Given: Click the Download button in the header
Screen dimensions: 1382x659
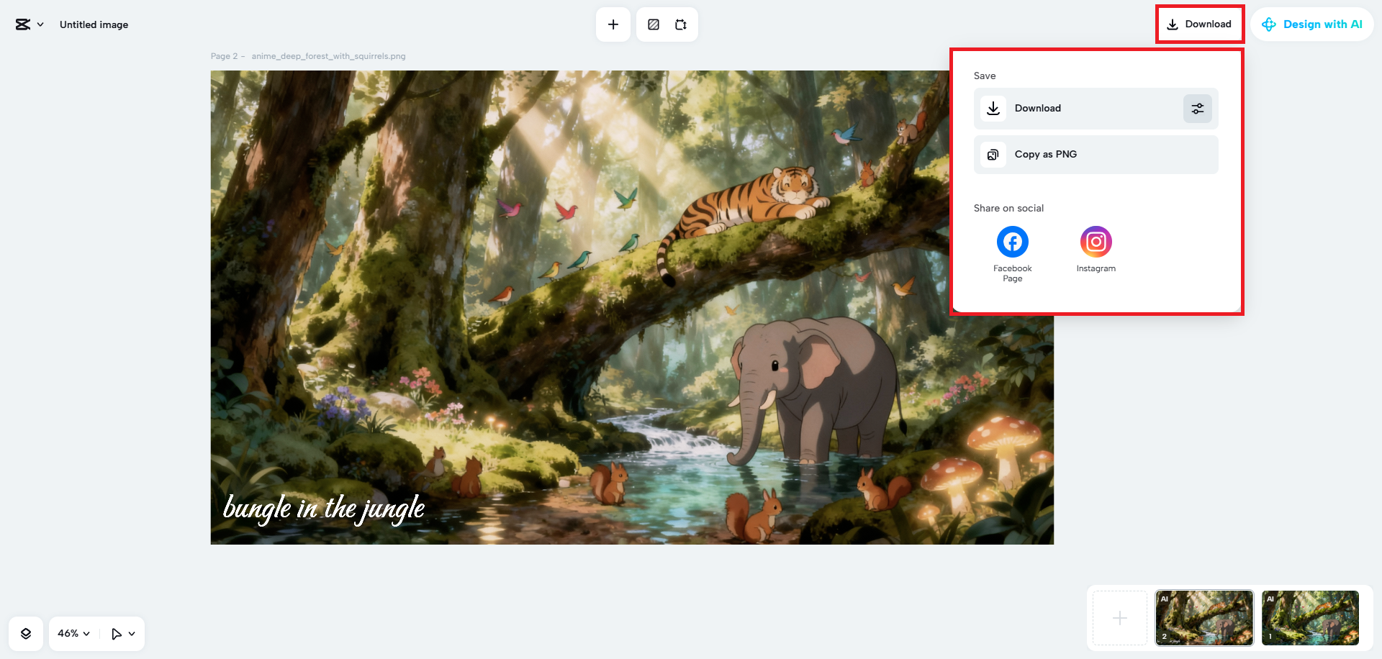Looking at the screenshot, I should click(x=1199, y=24).
